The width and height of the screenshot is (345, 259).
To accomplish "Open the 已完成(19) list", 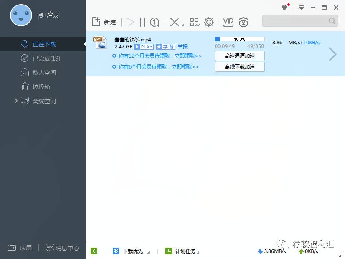I will tap(43, 58).
